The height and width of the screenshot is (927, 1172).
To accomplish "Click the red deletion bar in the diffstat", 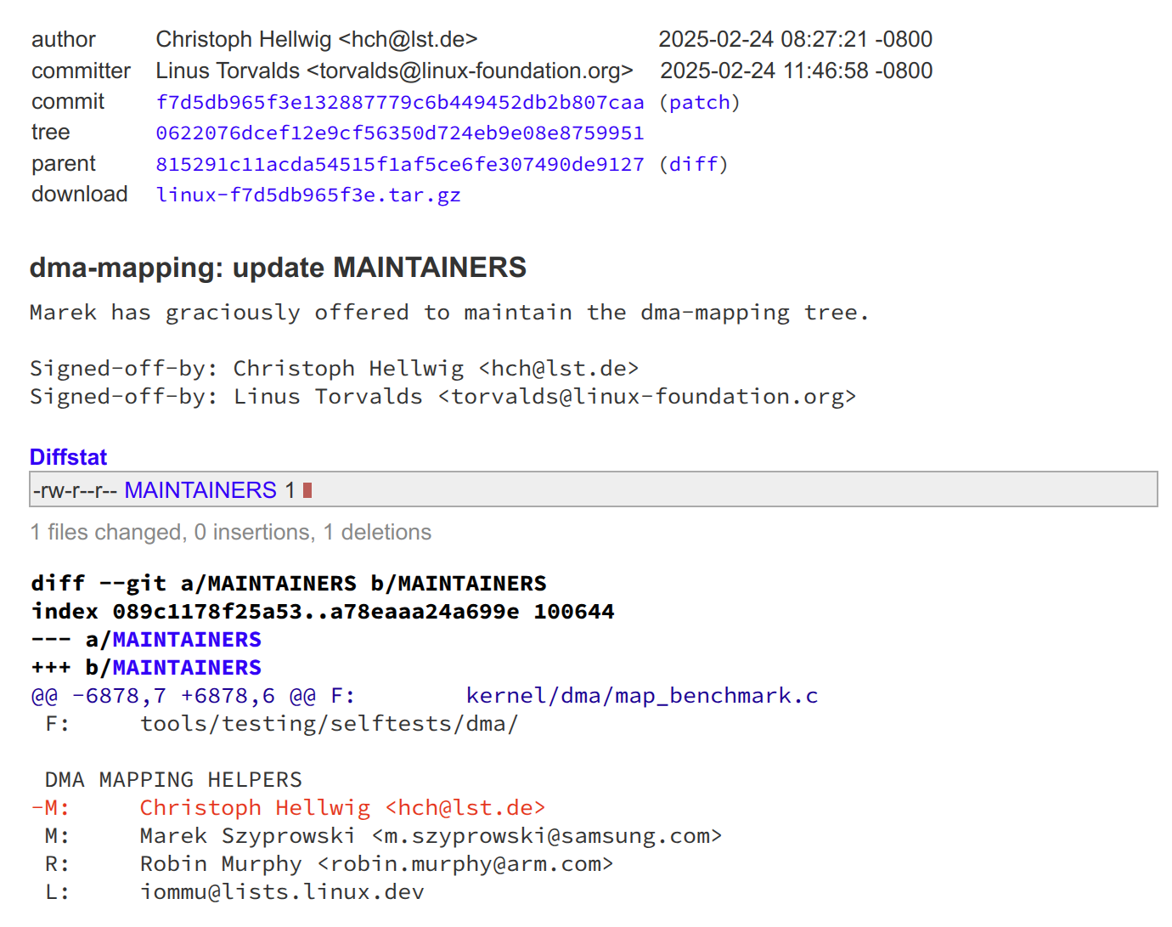I will (307, 489).
